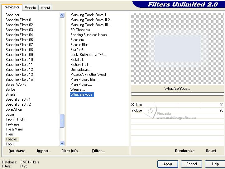Image resolution: width=225 pixels, height=169 pixels.
Task: Click the Database button
Action: point(17,151)
